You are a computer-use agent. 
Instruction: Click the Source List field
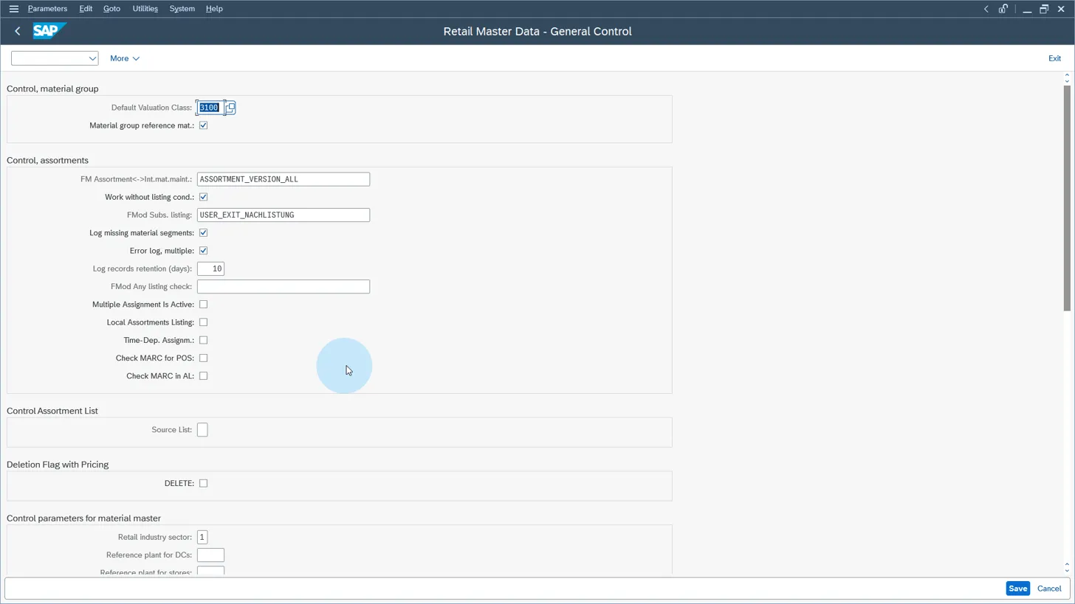(202, 430)
